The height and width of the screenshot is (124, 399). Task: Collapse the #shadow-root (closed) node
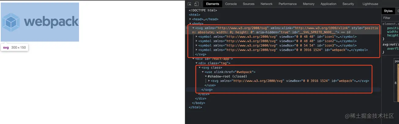(206, 76)
